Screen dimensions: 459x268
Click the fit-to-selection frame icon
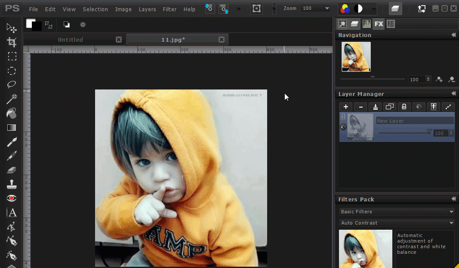pos(256,9)
